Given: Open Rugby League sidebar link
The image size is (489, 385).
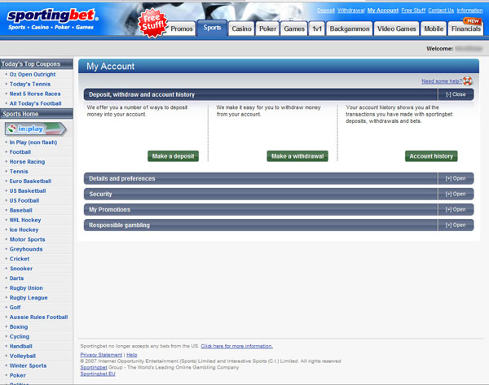Looking at the screenshot, I should (x=29, y=297).
